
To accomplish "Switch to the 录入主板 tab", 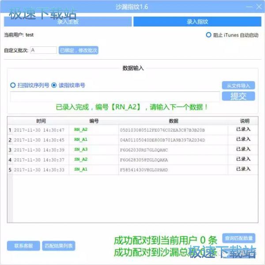I will pyautogui.click(x=68, y=22).
